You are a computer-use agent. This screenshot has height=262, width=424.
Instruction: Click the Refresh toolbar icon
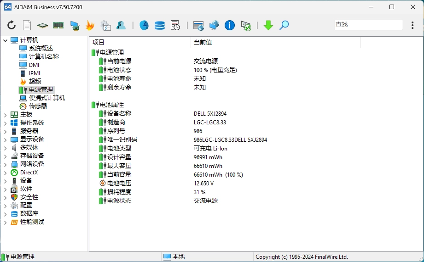click(x=12, y=25)
